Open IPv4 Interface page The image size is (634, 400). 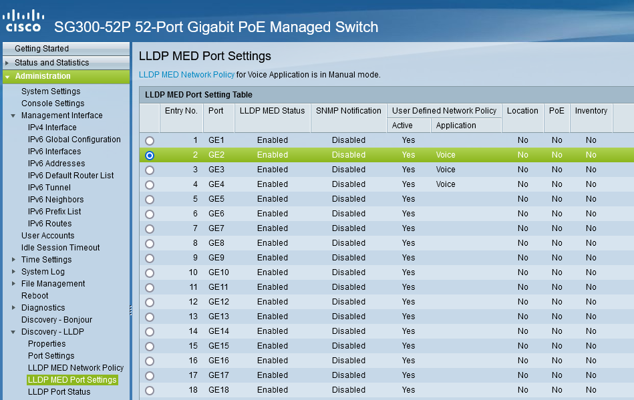[x=52, y=128]
